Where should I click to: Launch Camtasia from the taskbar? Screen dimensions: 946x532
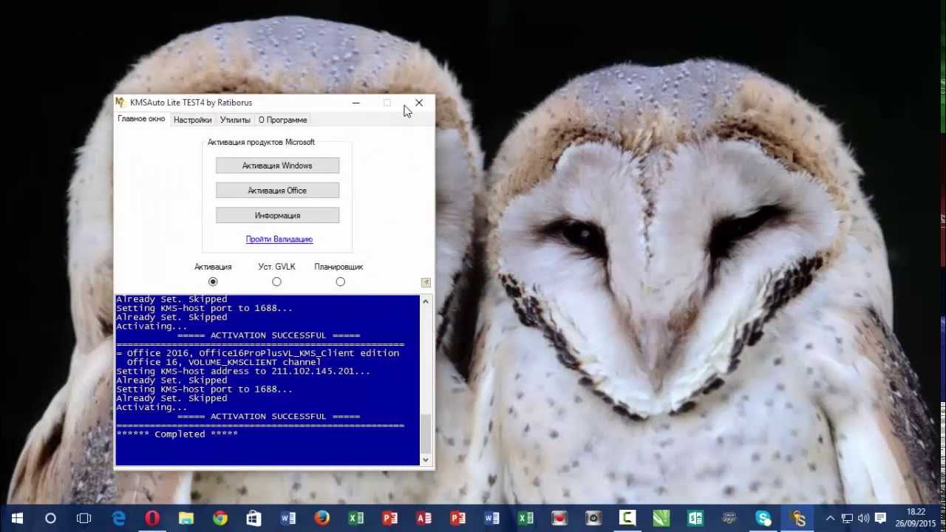pyautogui.click(x=627, y=519)
